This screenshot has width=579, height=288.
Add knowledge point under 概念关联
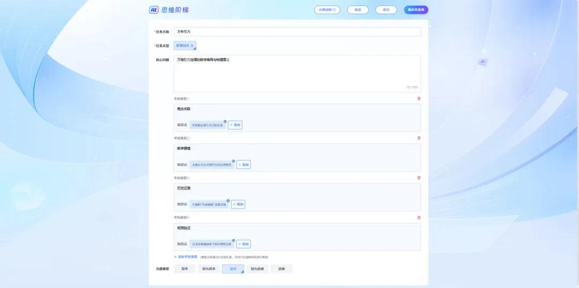(x=235, y=125)
